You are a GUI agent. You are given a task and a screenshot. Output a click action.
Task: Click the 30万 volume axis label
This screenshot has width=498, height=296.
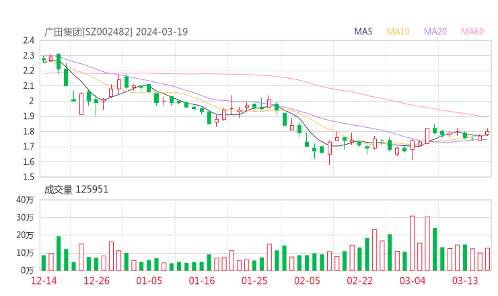[25, 217]
